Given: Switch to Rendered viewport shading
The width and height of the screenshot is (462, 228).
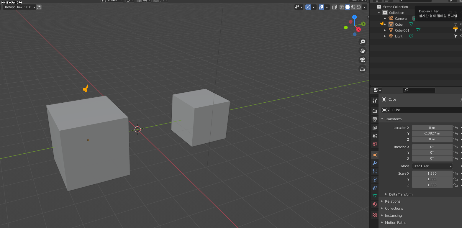Looking at the screenshot, I should point(359,7).
